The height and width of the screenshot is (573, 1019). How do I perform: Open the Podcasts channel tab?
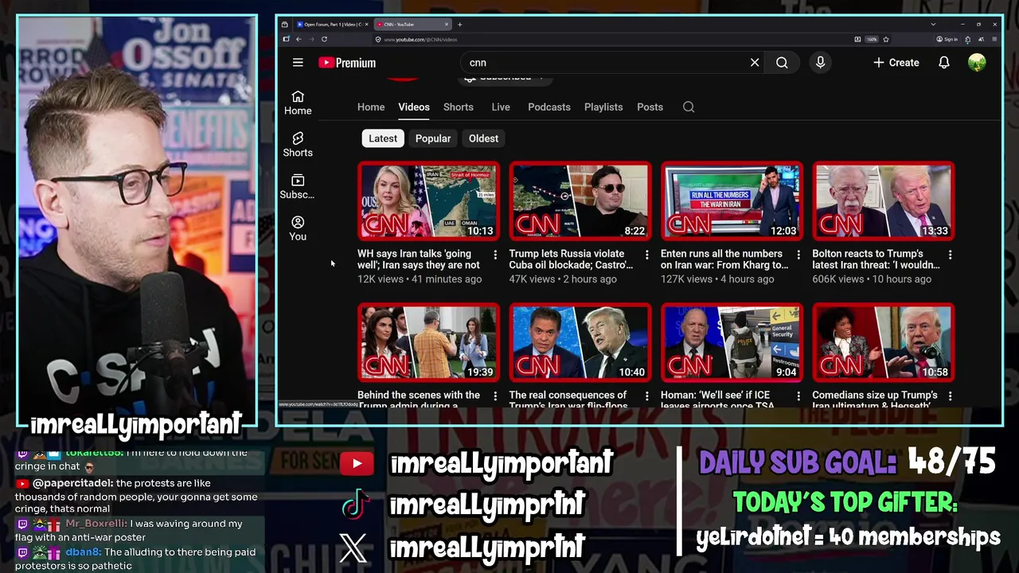pyautogui.click(x=549, y=107)
